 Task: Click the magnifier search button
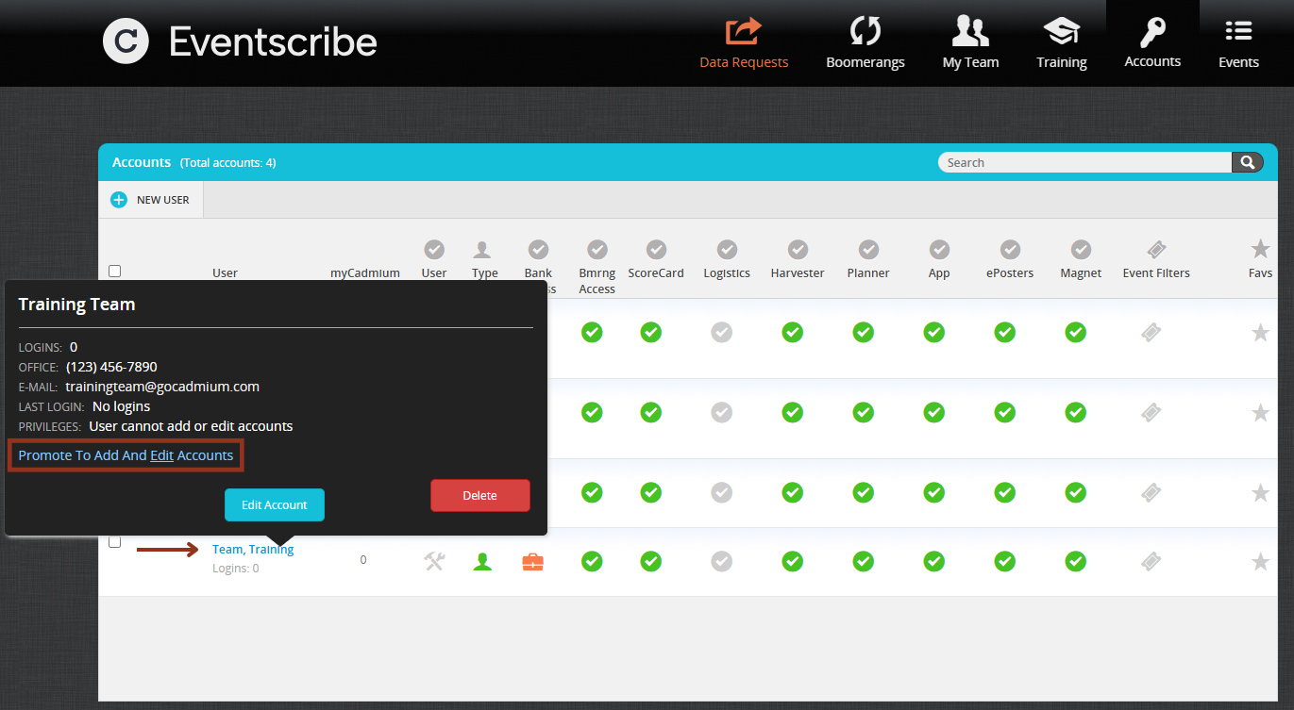click(x=1247, y=162)
